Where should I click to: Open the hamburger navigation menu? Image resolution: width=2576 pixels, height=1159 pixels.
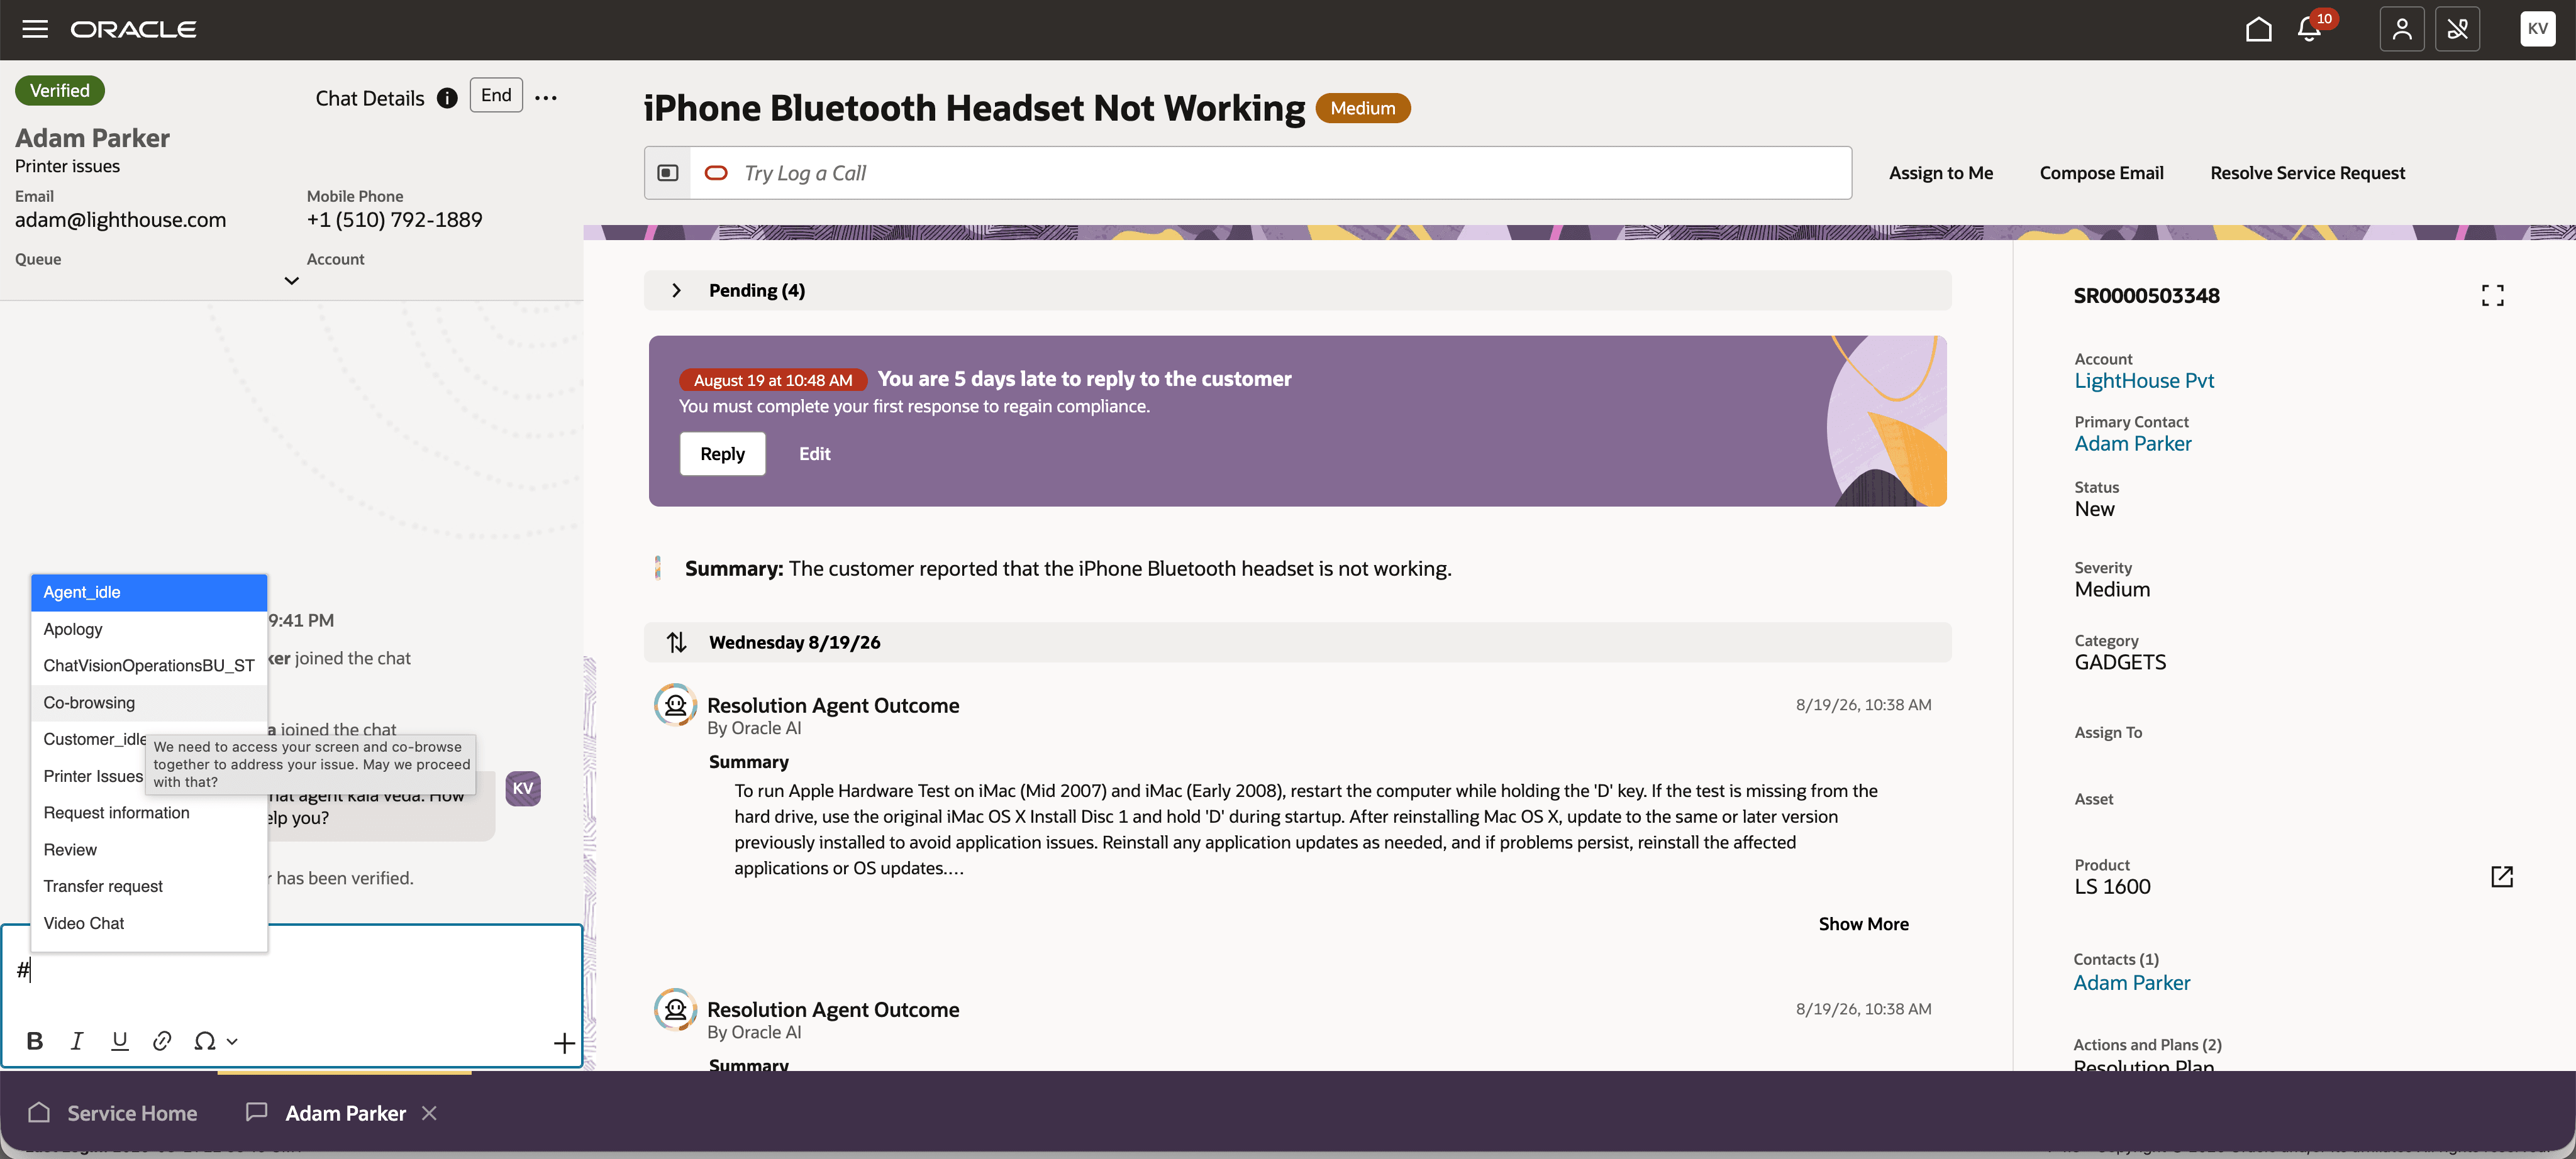tap(35, 29)
